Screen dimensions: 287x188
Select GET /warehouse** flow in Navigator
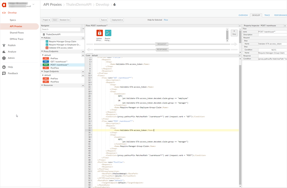[59, 61]
